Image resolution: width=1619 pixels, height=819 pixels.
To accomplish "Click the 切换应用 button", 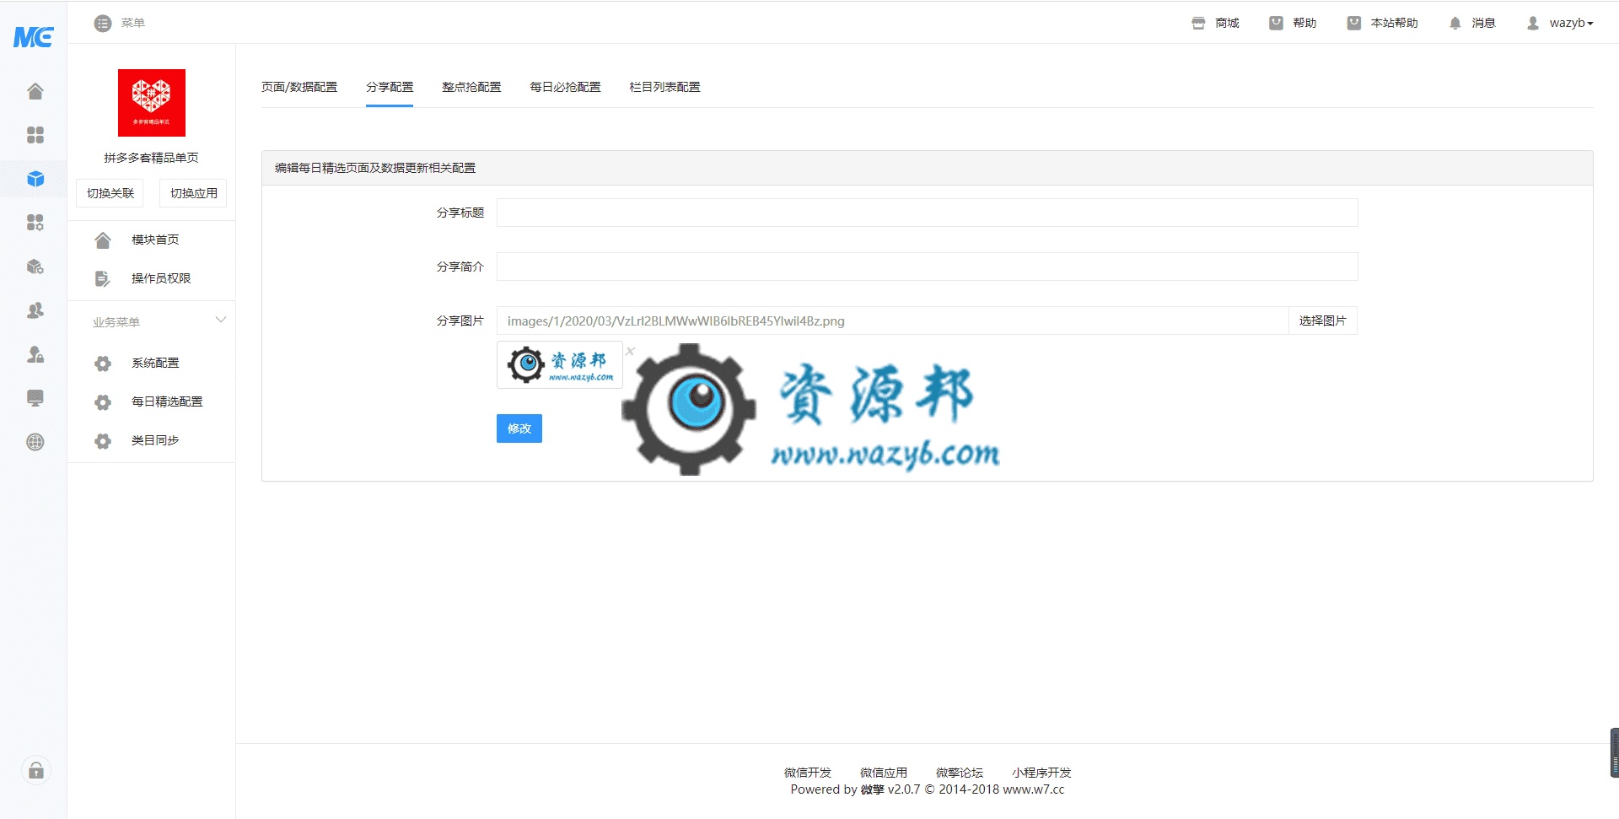I will (193, 193).
